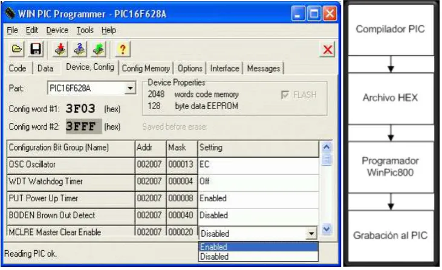The image size is (442, 270).
Task: Select the OSC Oscillator row name
Action: (x=71, y=165)
